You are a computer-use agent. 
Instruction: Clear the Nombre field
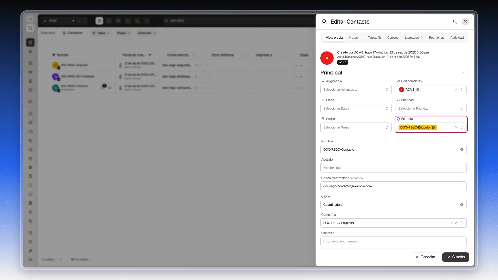462,150
